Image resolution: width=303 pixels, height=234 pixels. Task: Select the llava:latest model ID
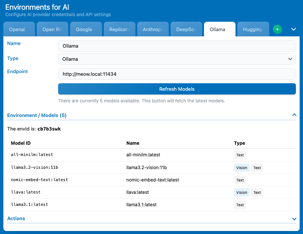26,192
